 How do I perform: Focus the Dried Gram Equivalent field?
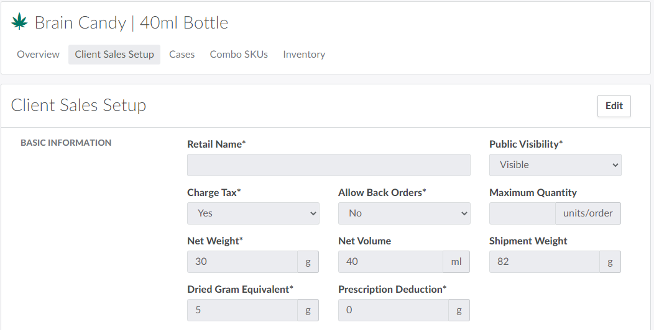242,310
